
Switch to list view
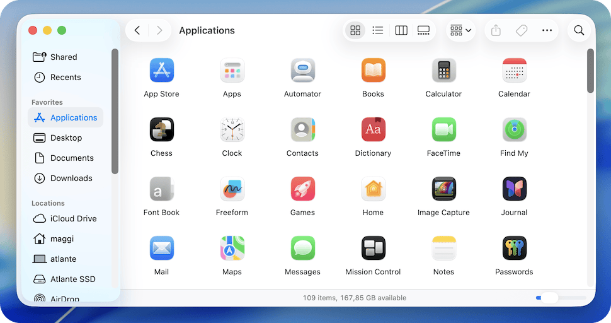[x=378, y=30]
